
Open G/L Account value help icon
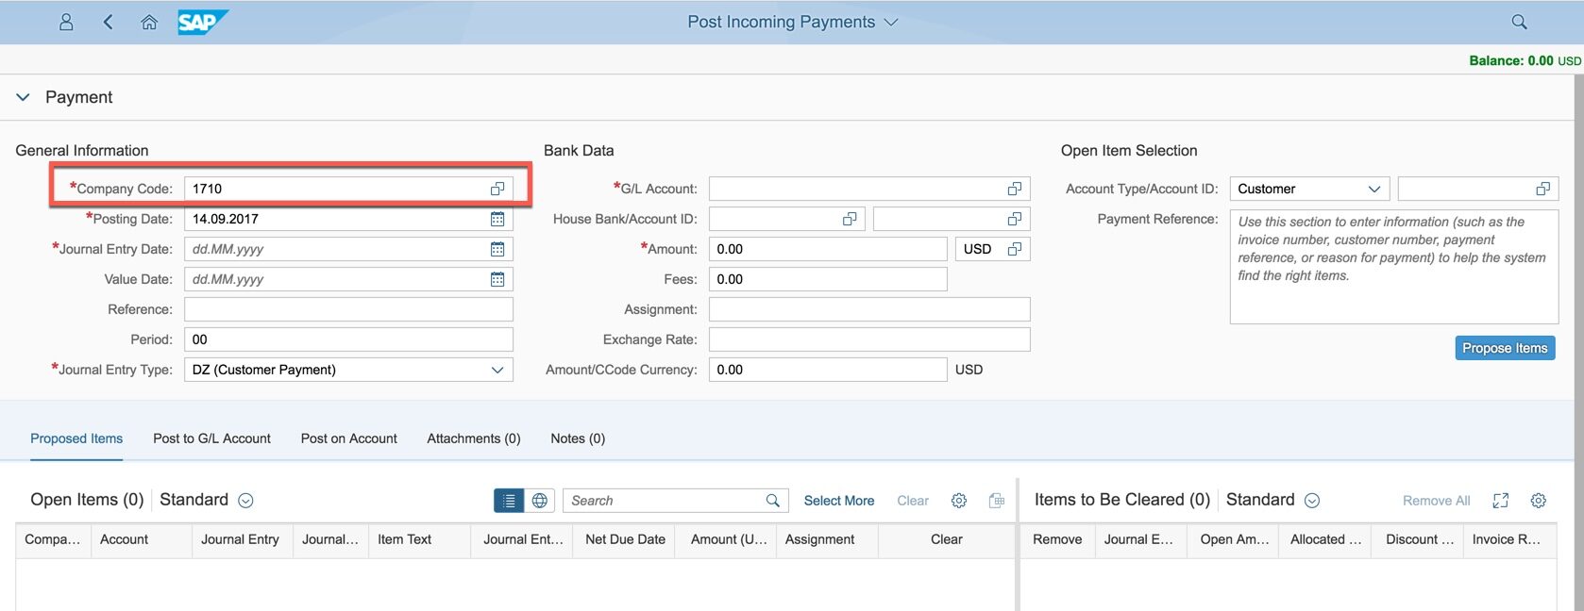click(1015, 189)
